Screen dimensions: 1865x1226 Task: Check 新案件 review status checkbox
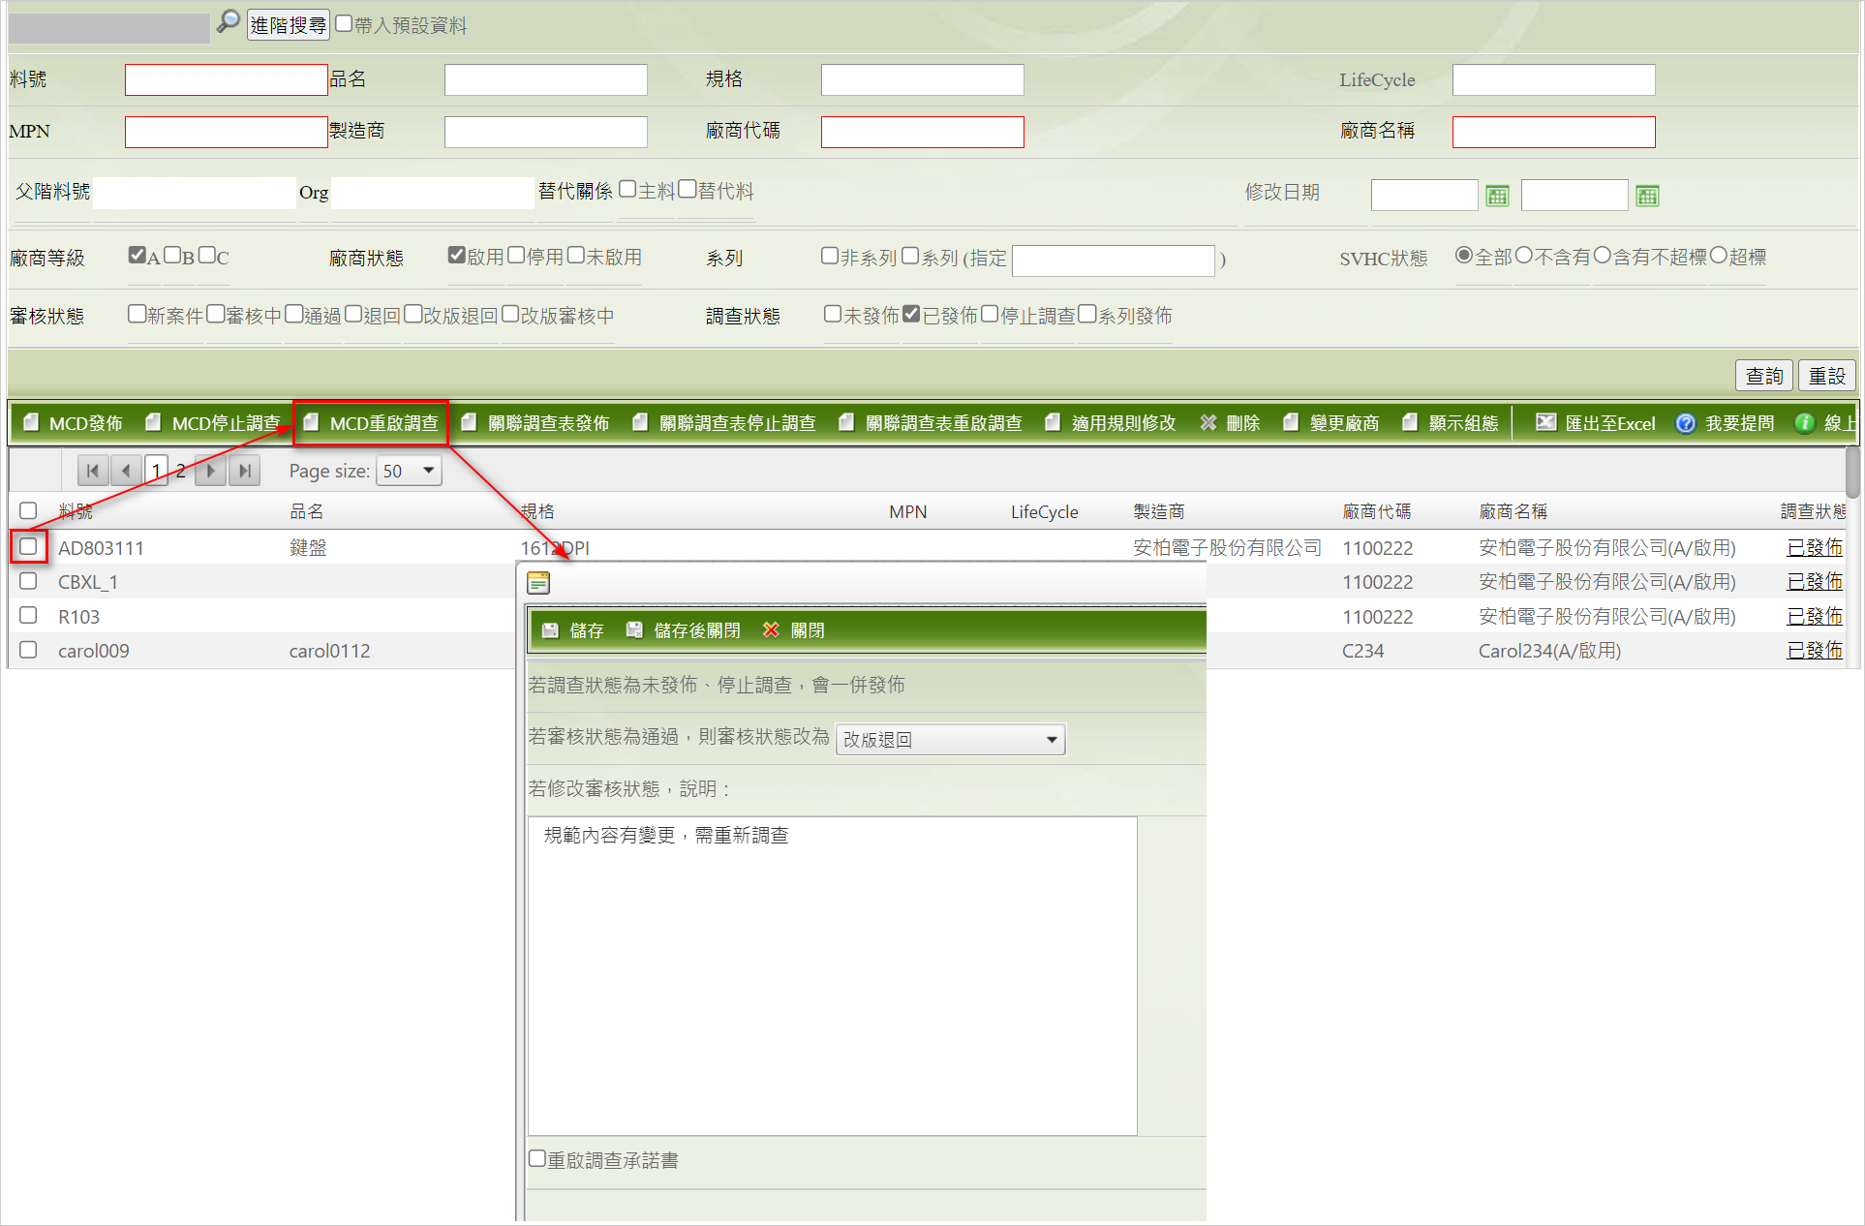tap(138, 314)
